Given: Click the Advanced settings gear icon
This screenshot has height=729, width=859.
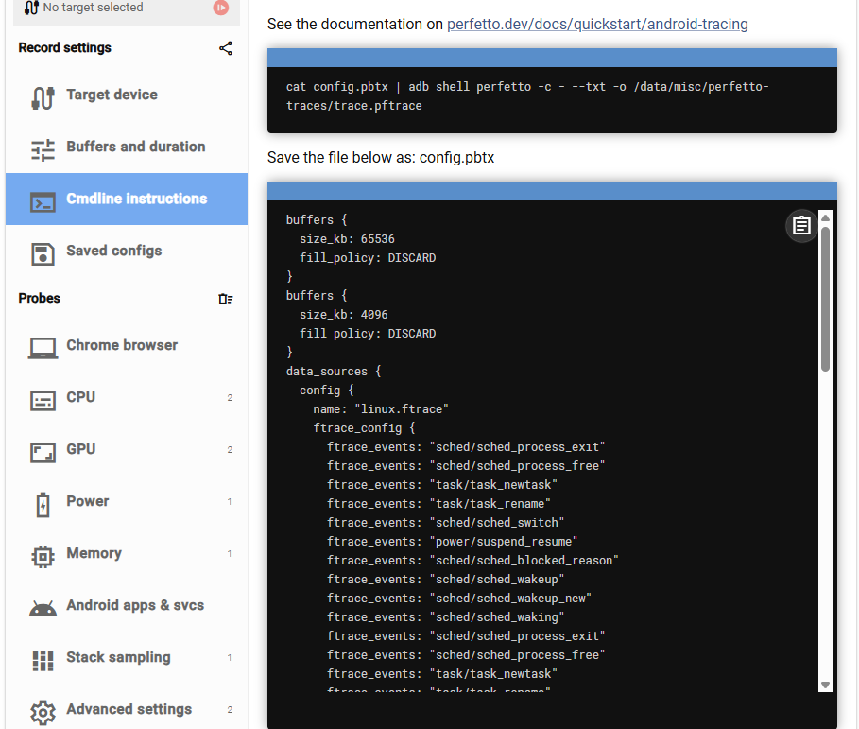Looking at the screenshot, I should pyautogui.click(x=43, y=711).
